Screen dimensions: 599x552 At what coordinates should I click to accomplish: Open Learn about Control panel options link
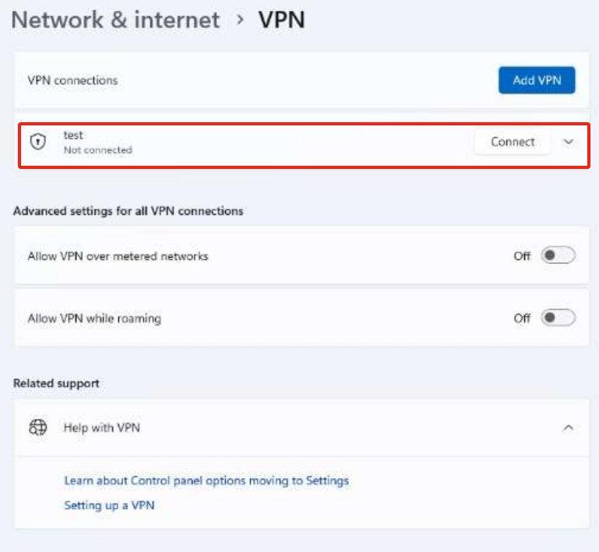click(x=206, y=480)
